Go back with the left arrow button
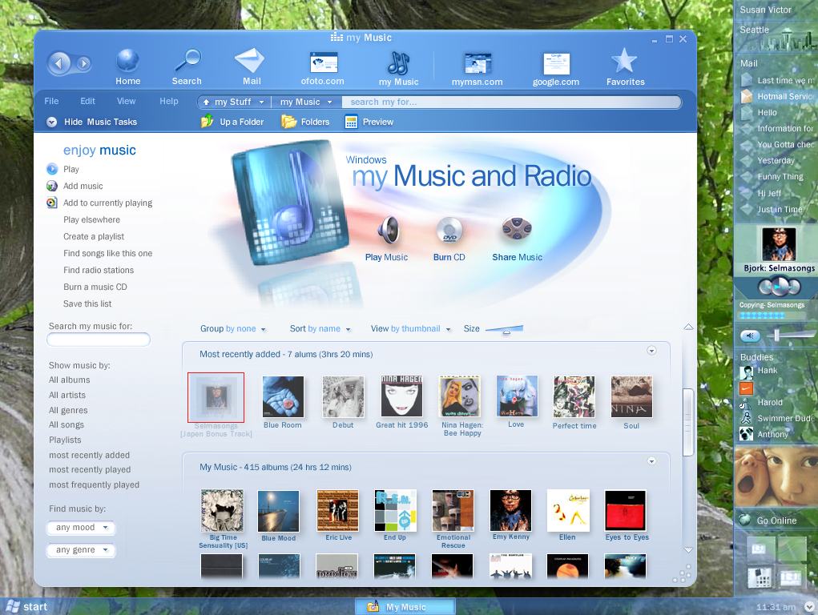This screenshot has width=818, height=615. coord(59,63)
